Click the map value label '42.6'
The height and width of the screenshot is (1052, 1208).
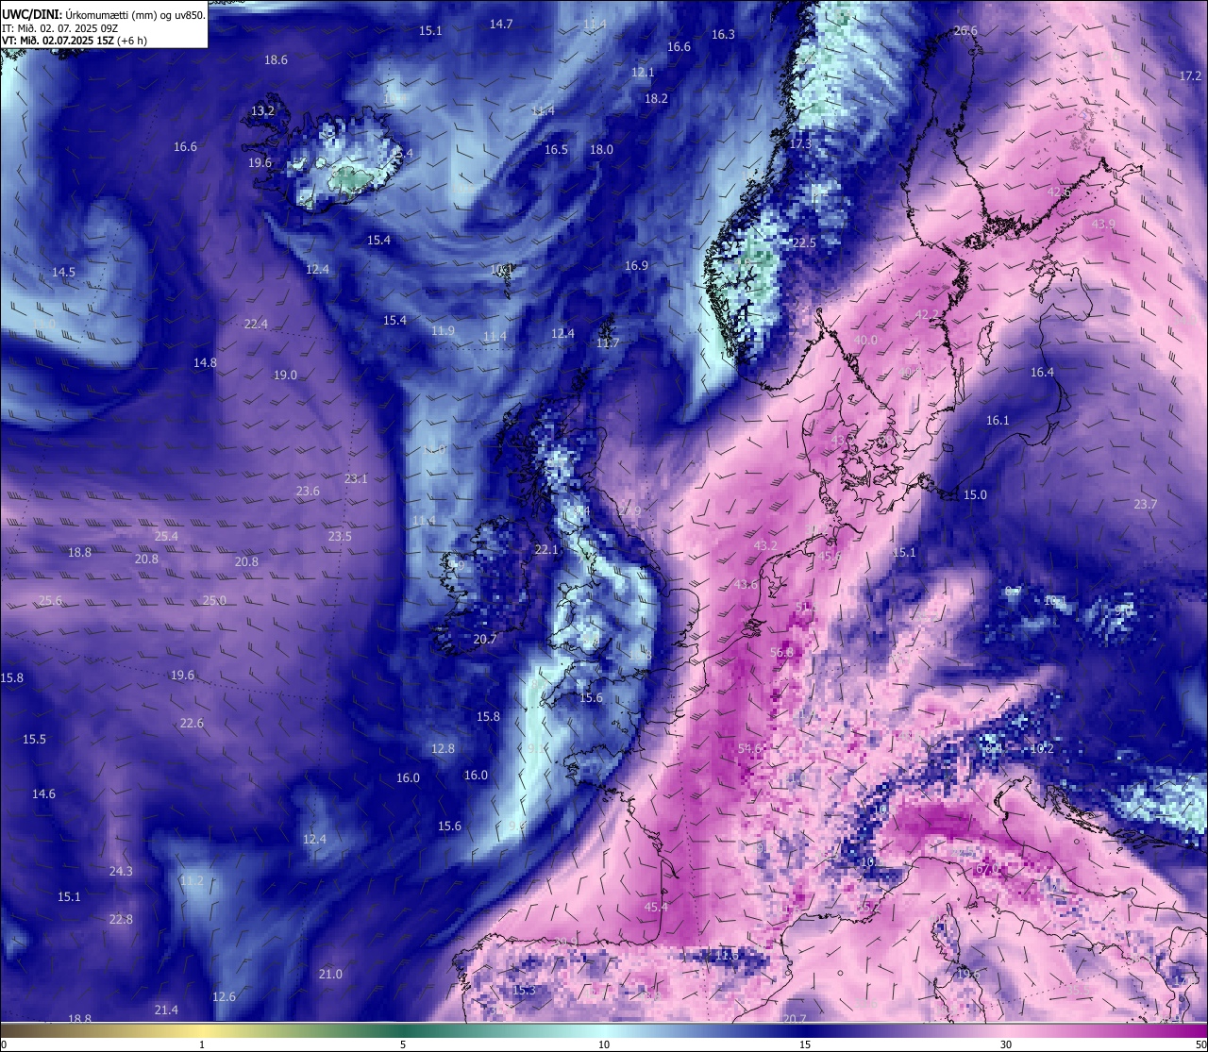tap(1059, 192)
